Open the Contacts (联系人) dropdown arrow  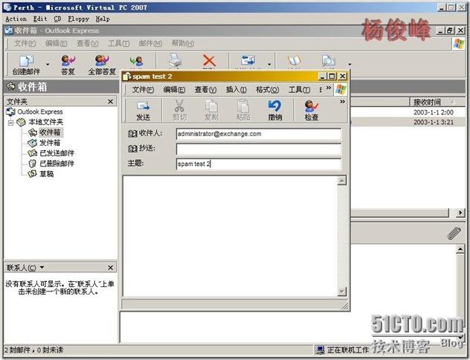42,267
